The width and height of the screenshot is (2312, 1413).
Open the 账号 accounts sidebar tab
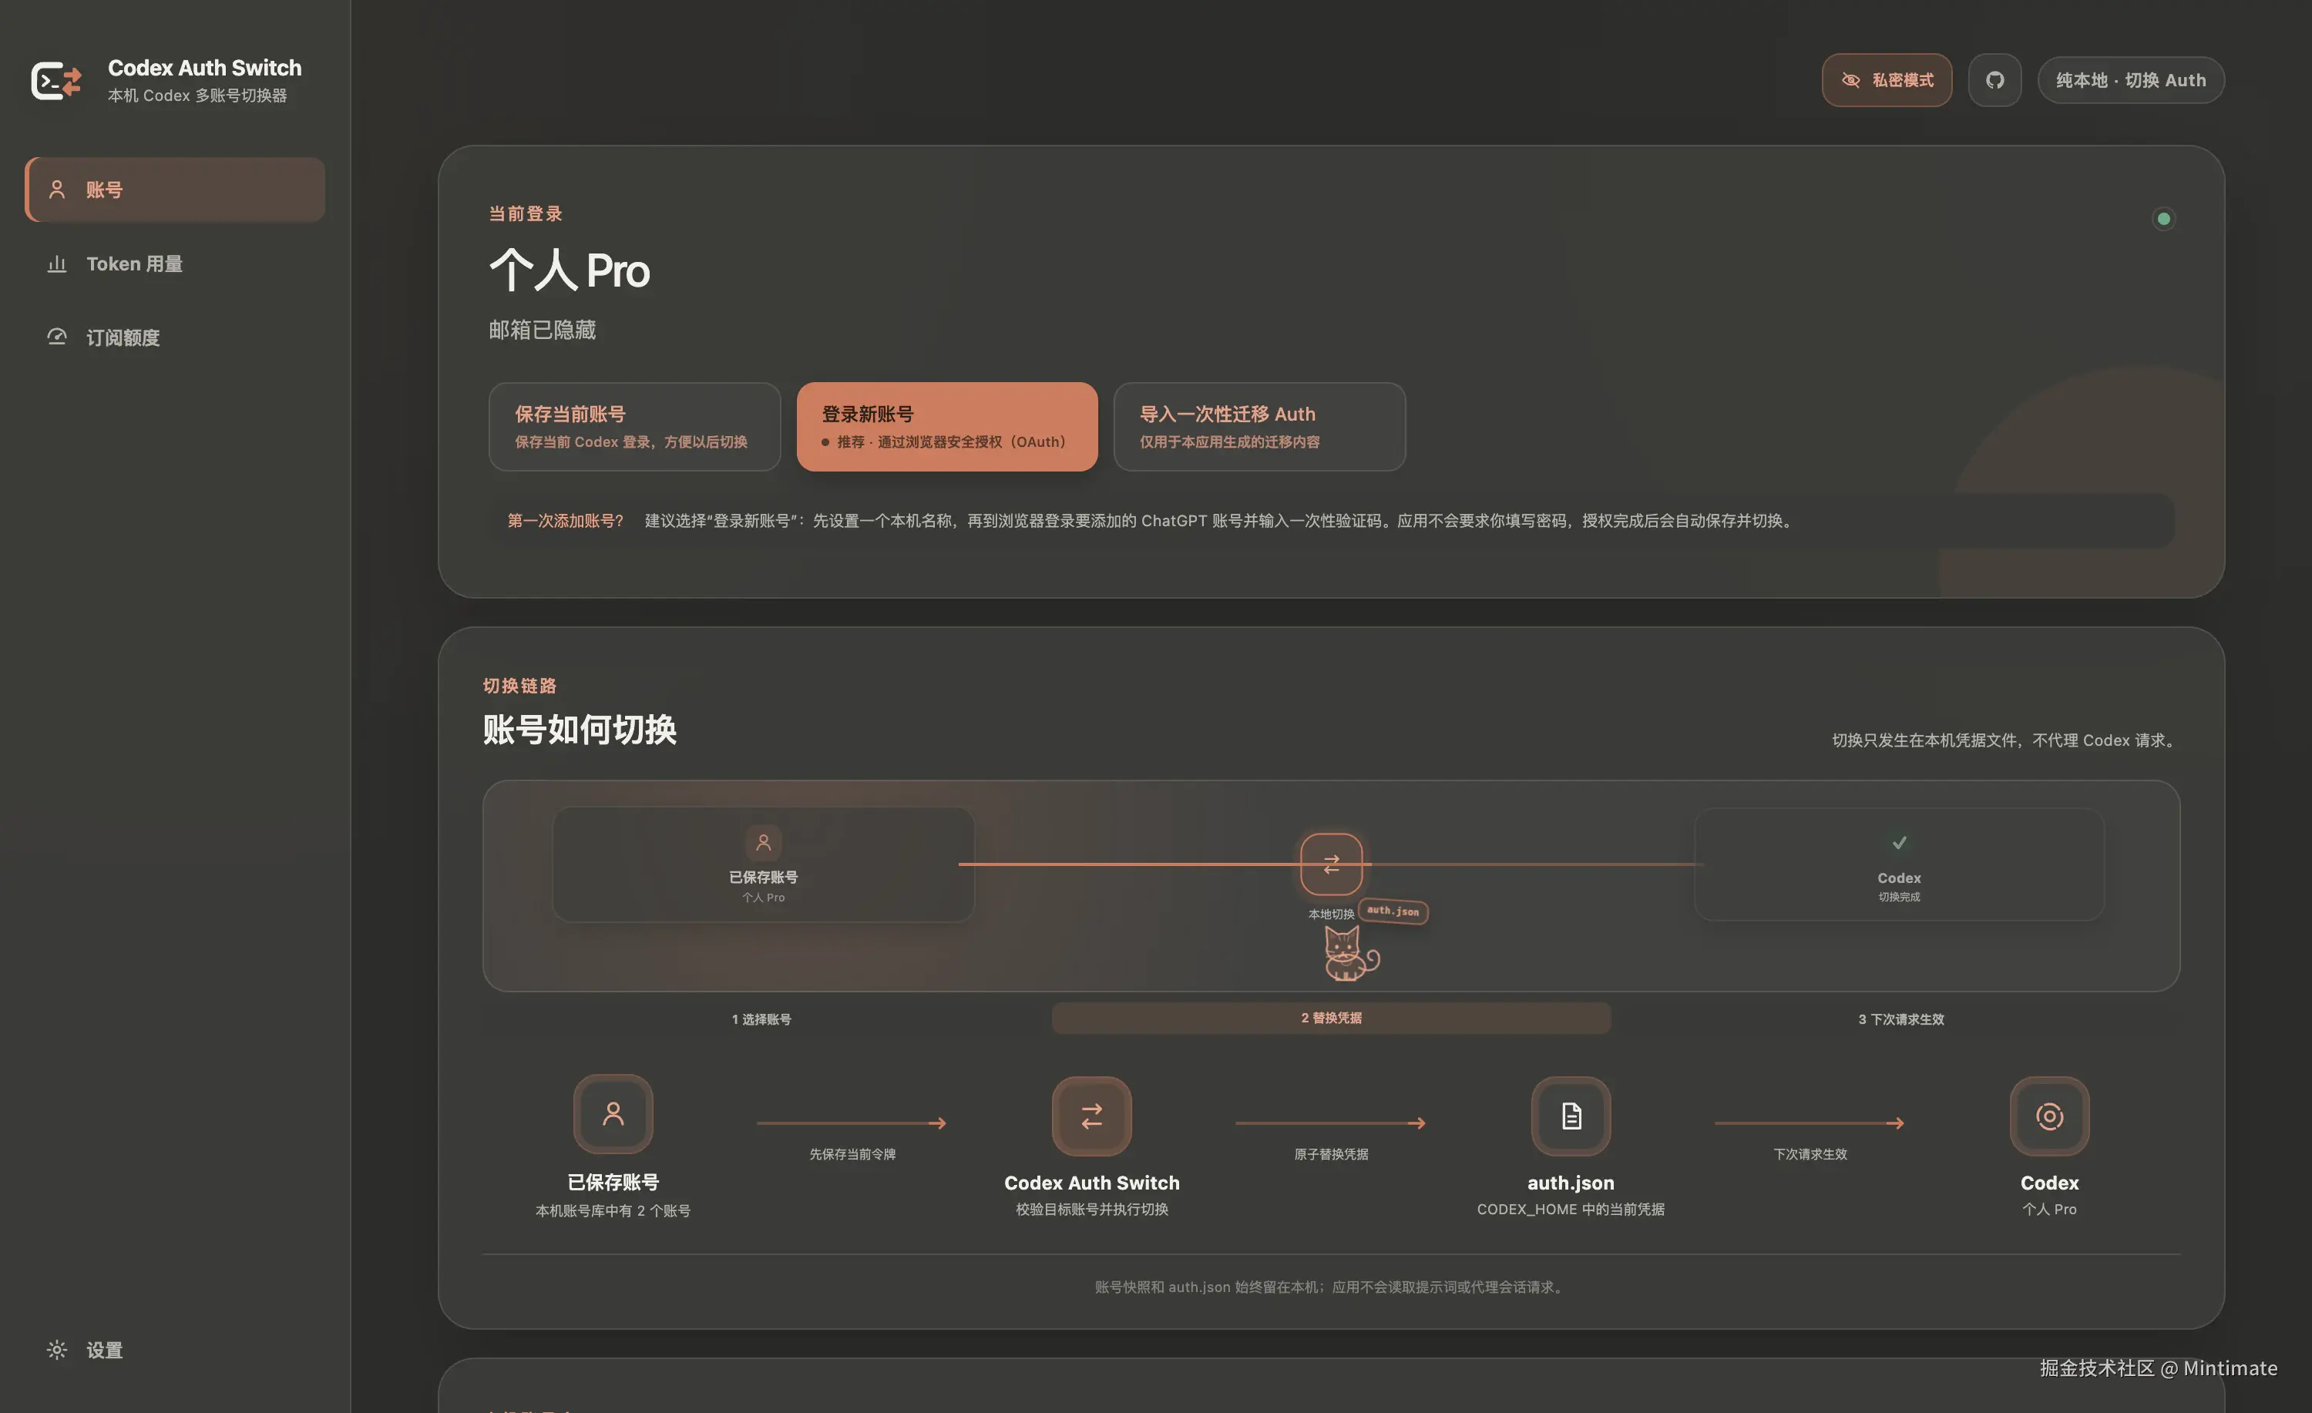pyautogui.click(x=176, y=190)
